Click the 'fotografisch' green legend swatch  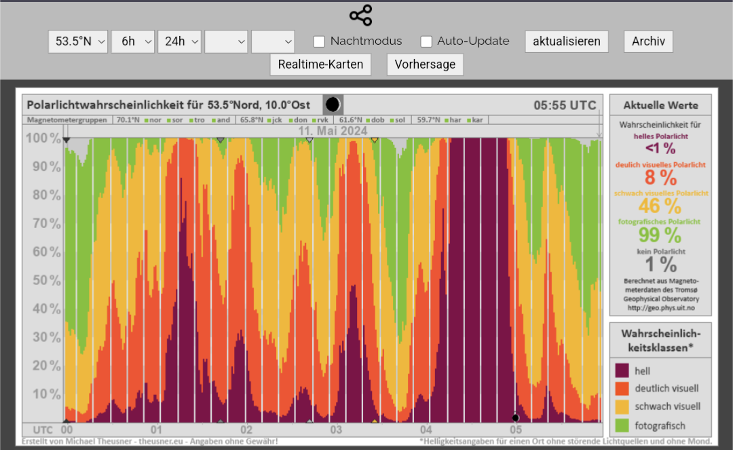[621, 426]
